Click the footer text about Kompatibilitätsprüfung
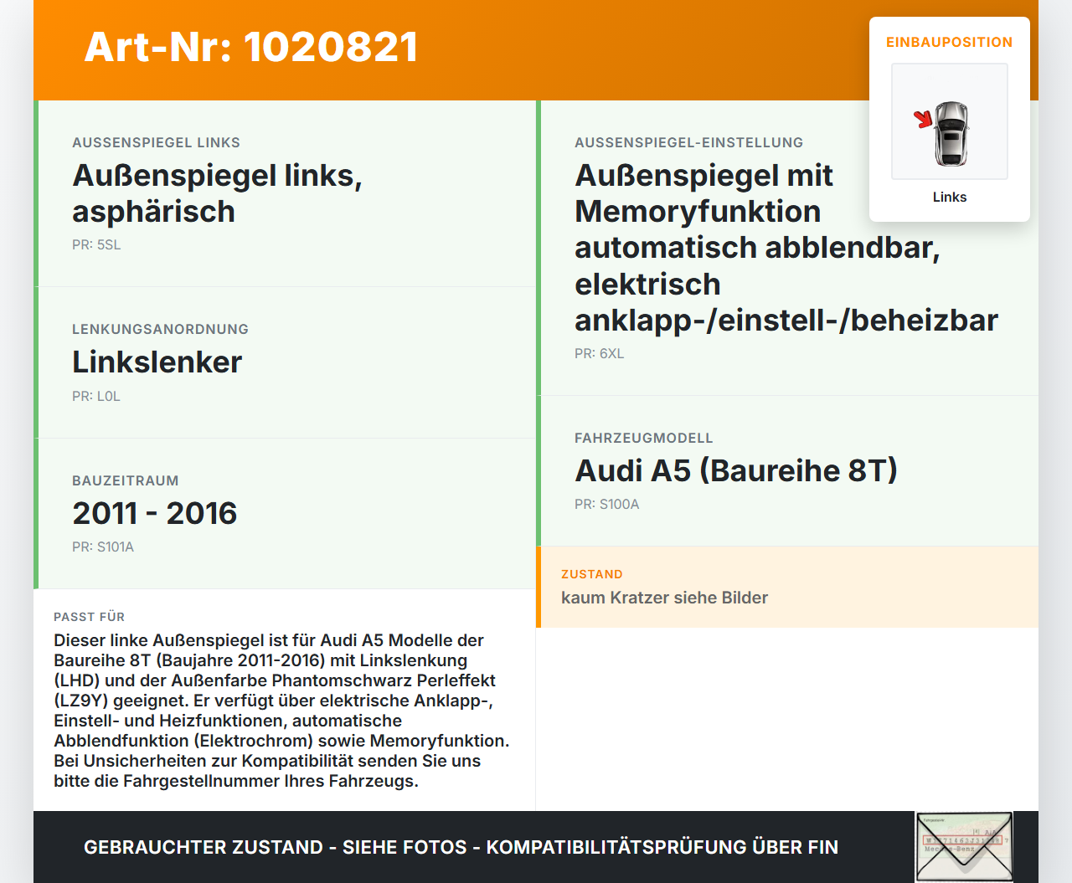Screen dimensions: 1072x883 (x=461, y=847)
